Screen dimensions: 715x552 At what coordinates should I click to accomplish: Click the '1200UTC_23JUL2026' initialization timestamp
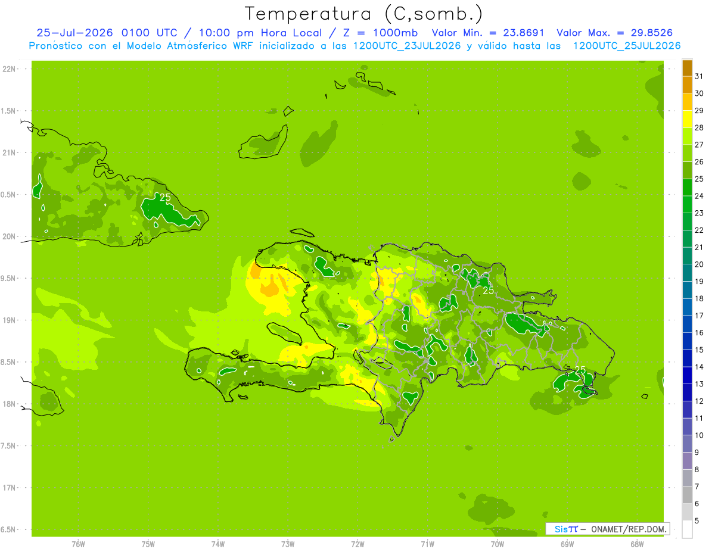pyautogui.click(x=407, y=46)
